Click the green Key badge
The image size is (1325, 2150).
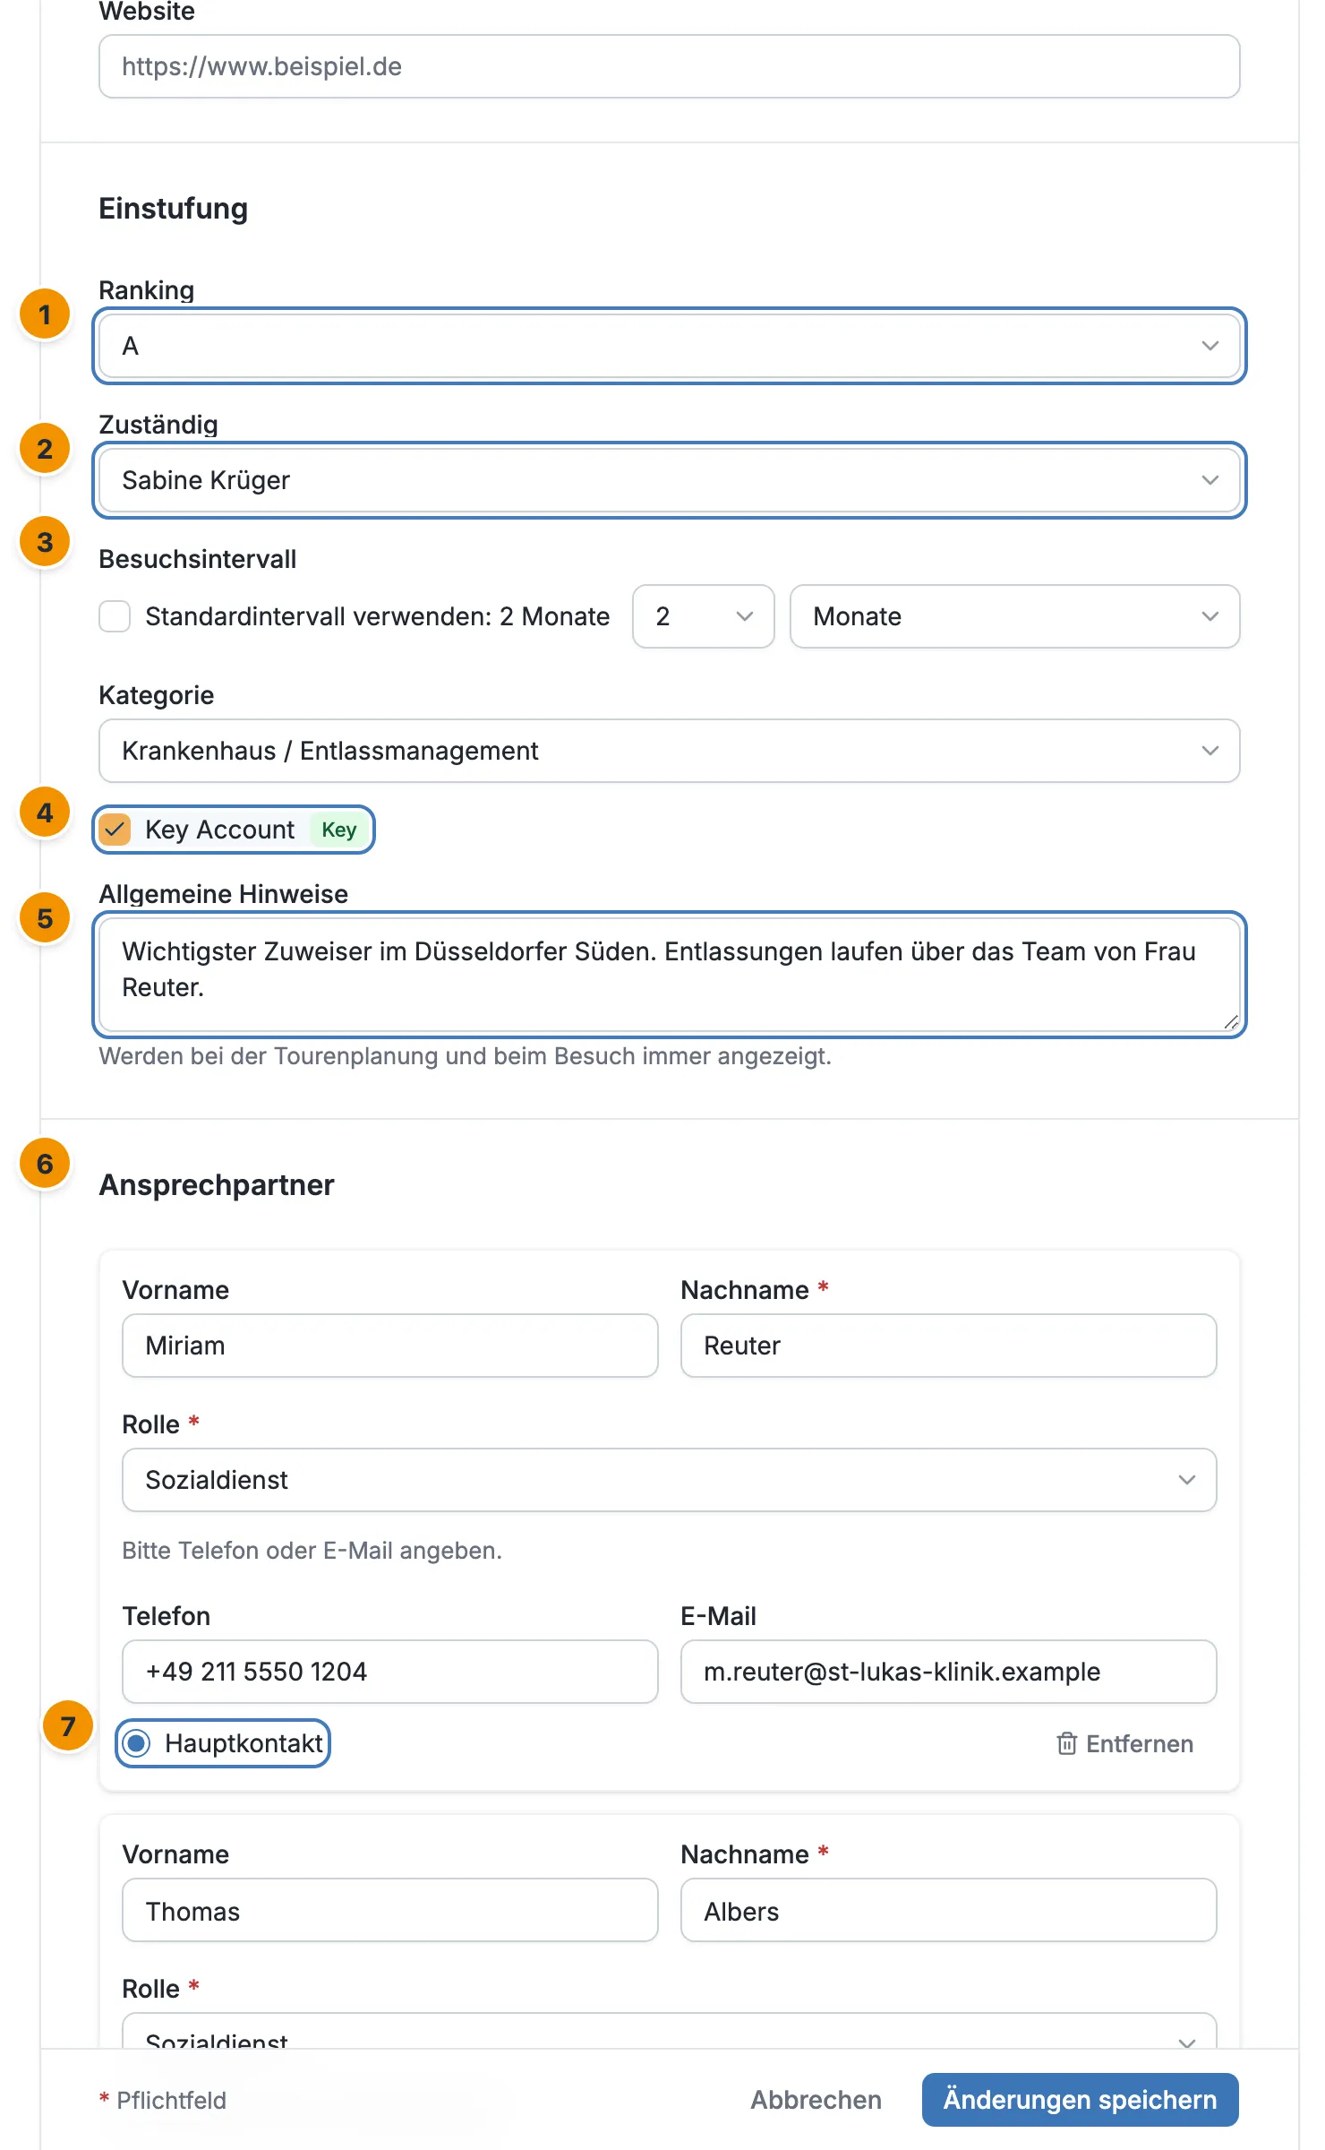339,830
